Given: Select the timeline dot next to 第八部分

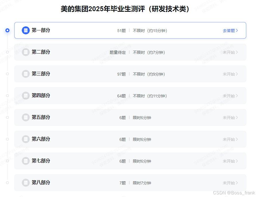Looking at the screenshot, I should [7, 183].
